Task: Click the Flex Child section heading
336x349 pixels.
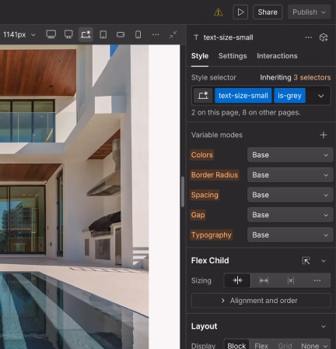Action: coord(210,260)
